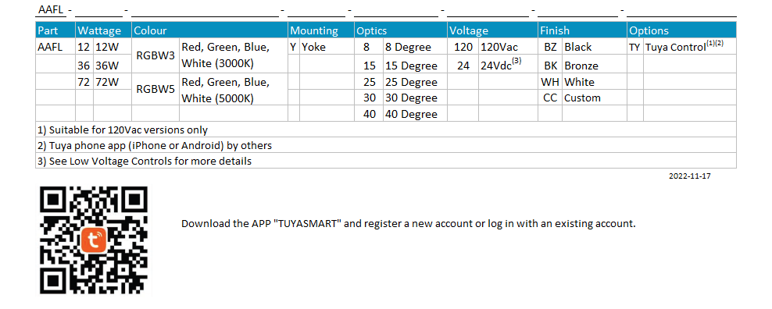Click the TY option code
Screen dimensions: 772x309
[634, 48]
